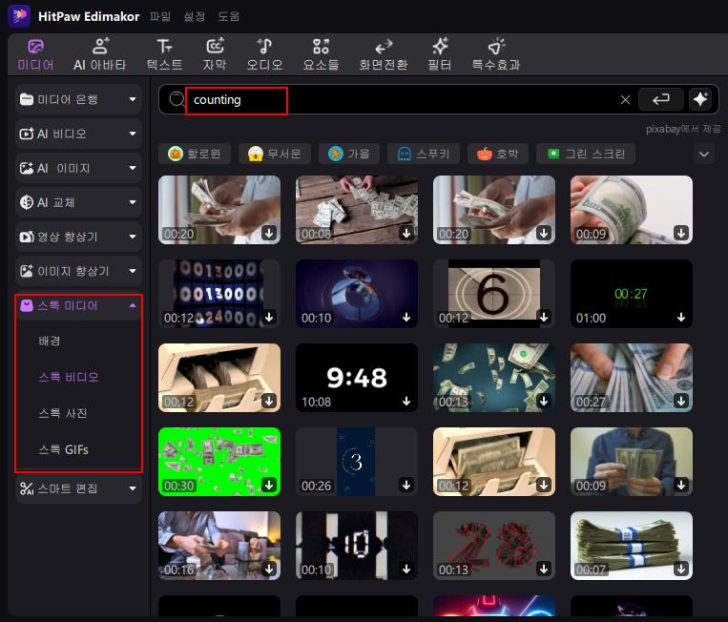Select the 호박 tag chip

pyautogui.click(x=498, y=154)
